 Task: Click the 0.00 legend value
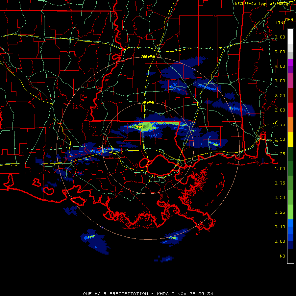(x=280, y=241)
